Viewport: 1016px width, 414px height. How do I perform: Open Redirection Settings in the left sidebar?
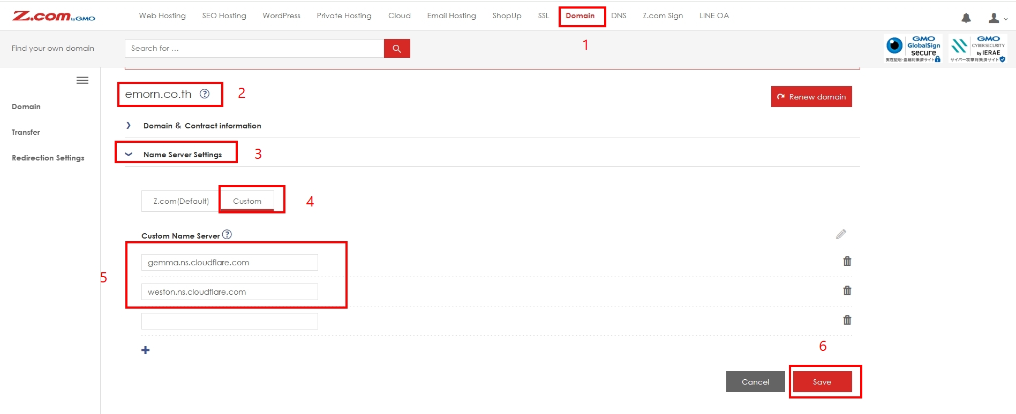tap(48, 158)
